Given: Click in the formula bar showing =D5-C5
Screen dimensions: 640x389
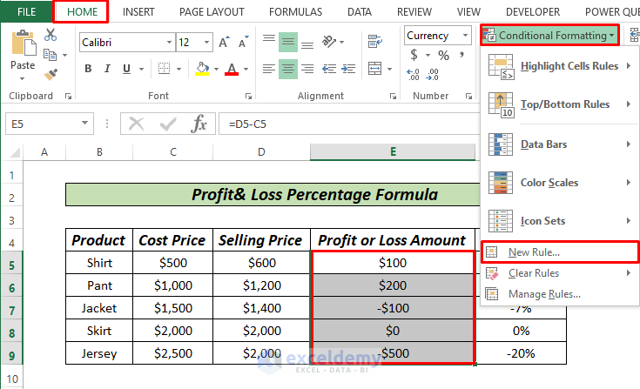Looking at the screenshot, I should coord(349,124).
